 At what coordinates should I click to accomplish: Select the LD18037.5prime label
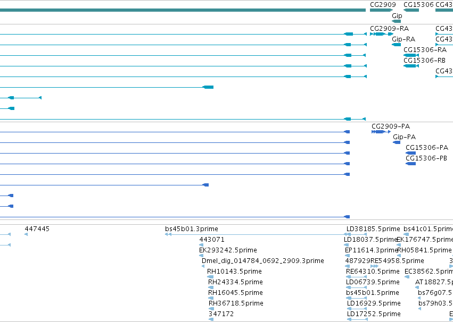point(370,240)
